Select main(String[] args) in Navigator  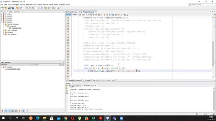(x=13, y=69)
